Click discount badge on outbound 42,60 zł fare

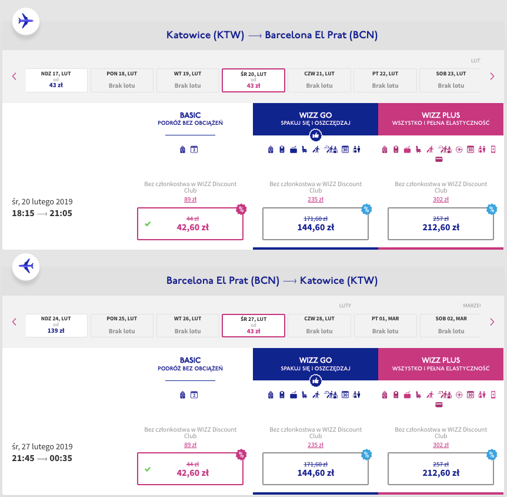[x=241, y=209]
